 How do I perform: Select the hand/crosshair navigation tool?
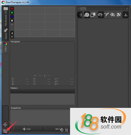[x=101, y=15]
